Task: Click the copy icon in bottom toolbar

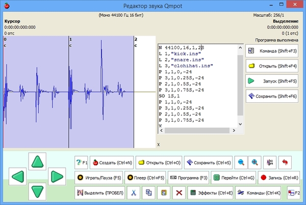Action: [149, 193]
